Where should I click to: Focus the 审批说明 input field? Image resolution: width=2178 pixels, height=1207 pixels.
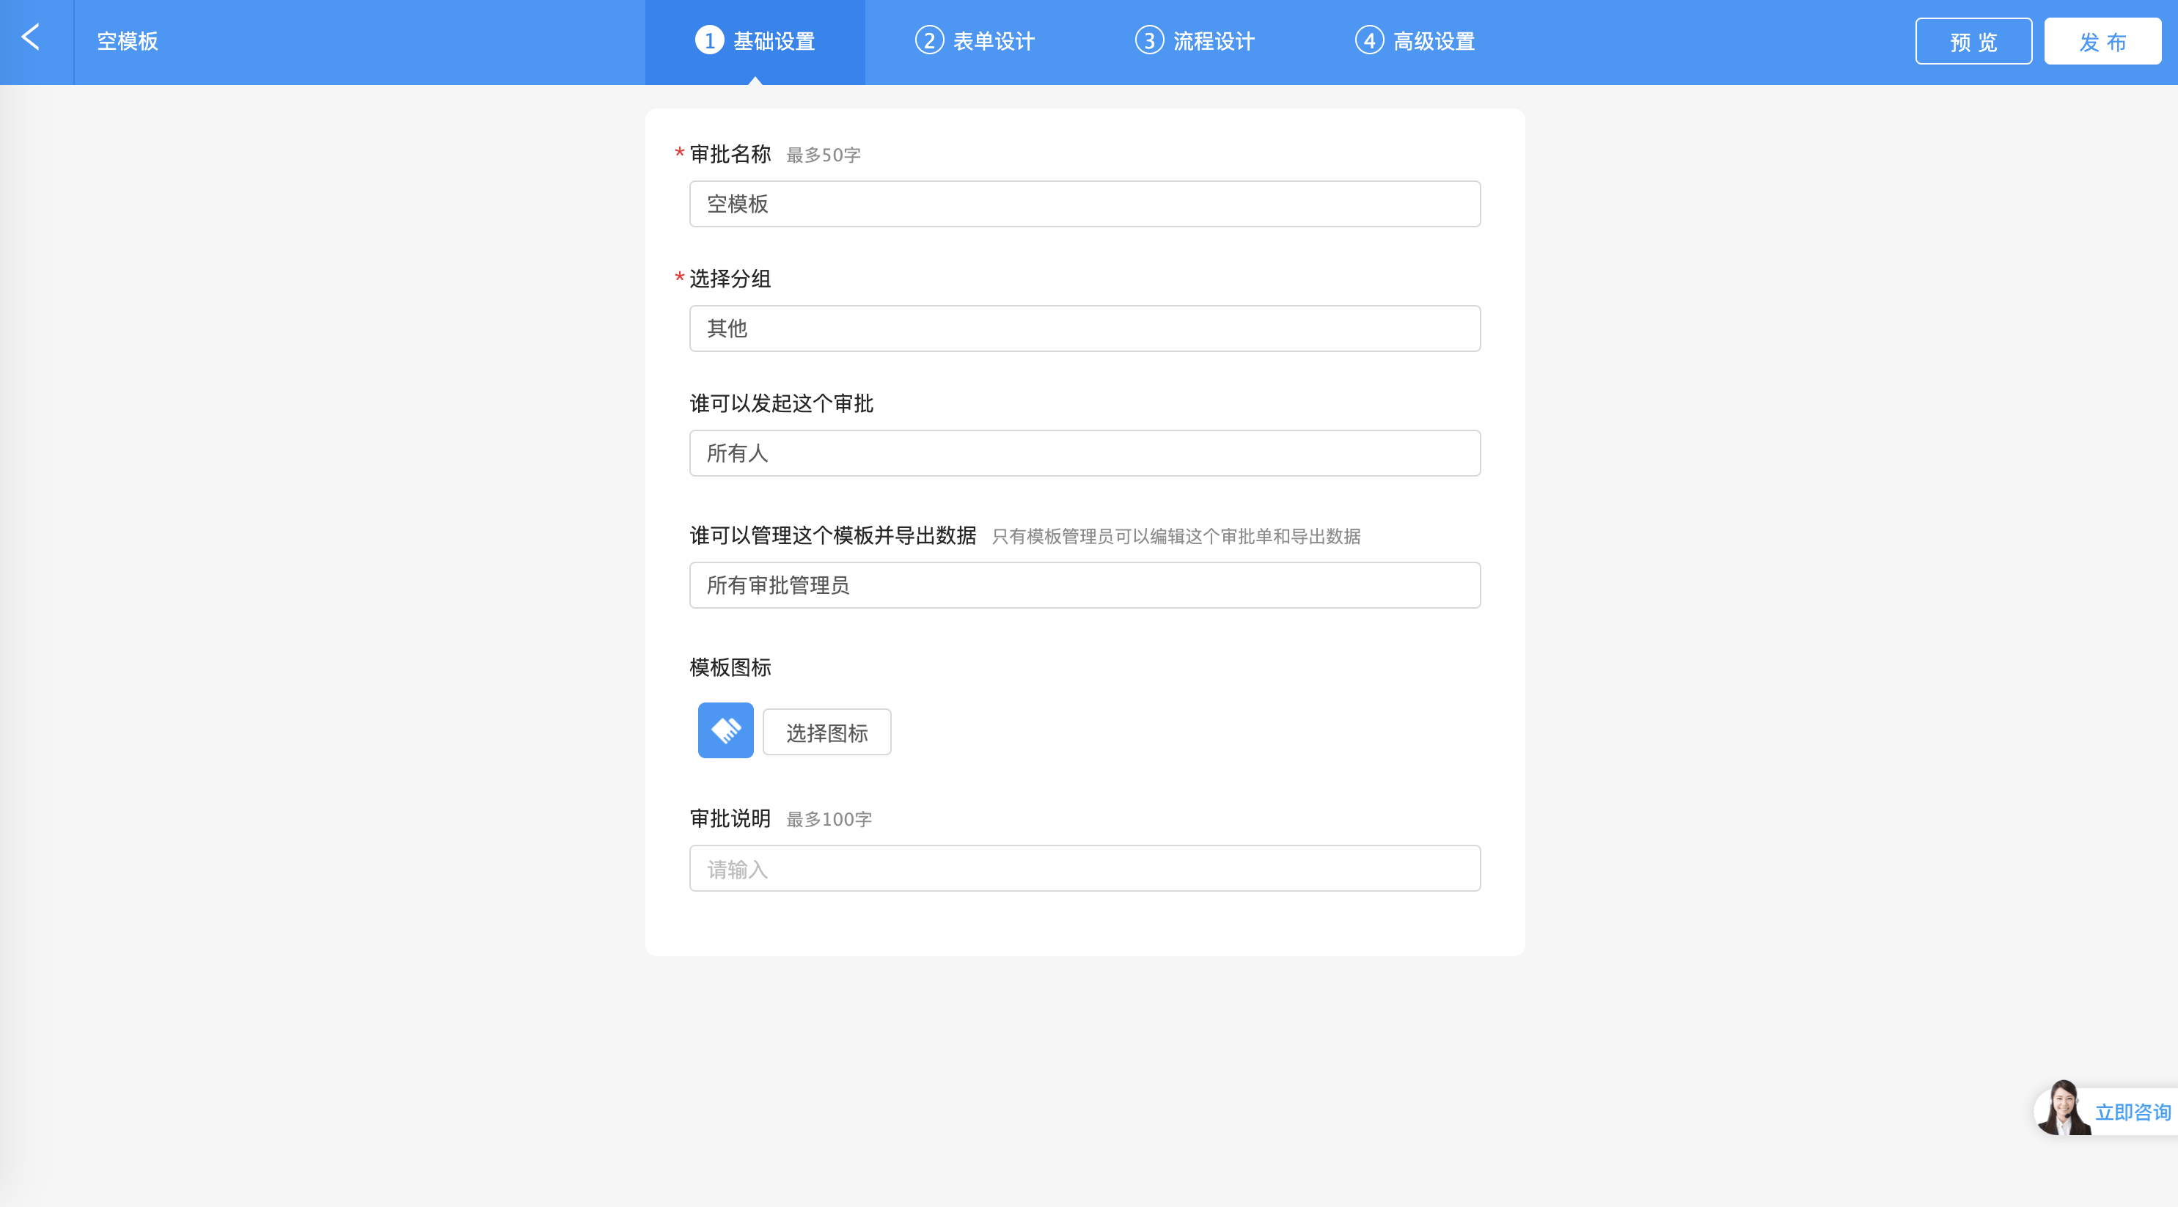pyautogui.click(x=1085, y=868)
